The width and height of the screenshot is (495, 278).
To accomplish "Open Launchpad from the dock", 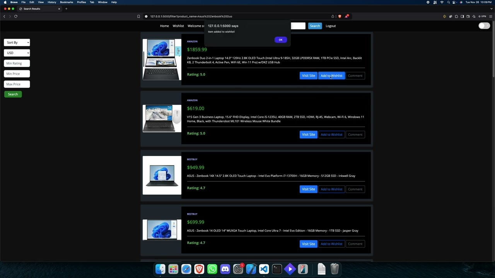I will pos(173,269).
